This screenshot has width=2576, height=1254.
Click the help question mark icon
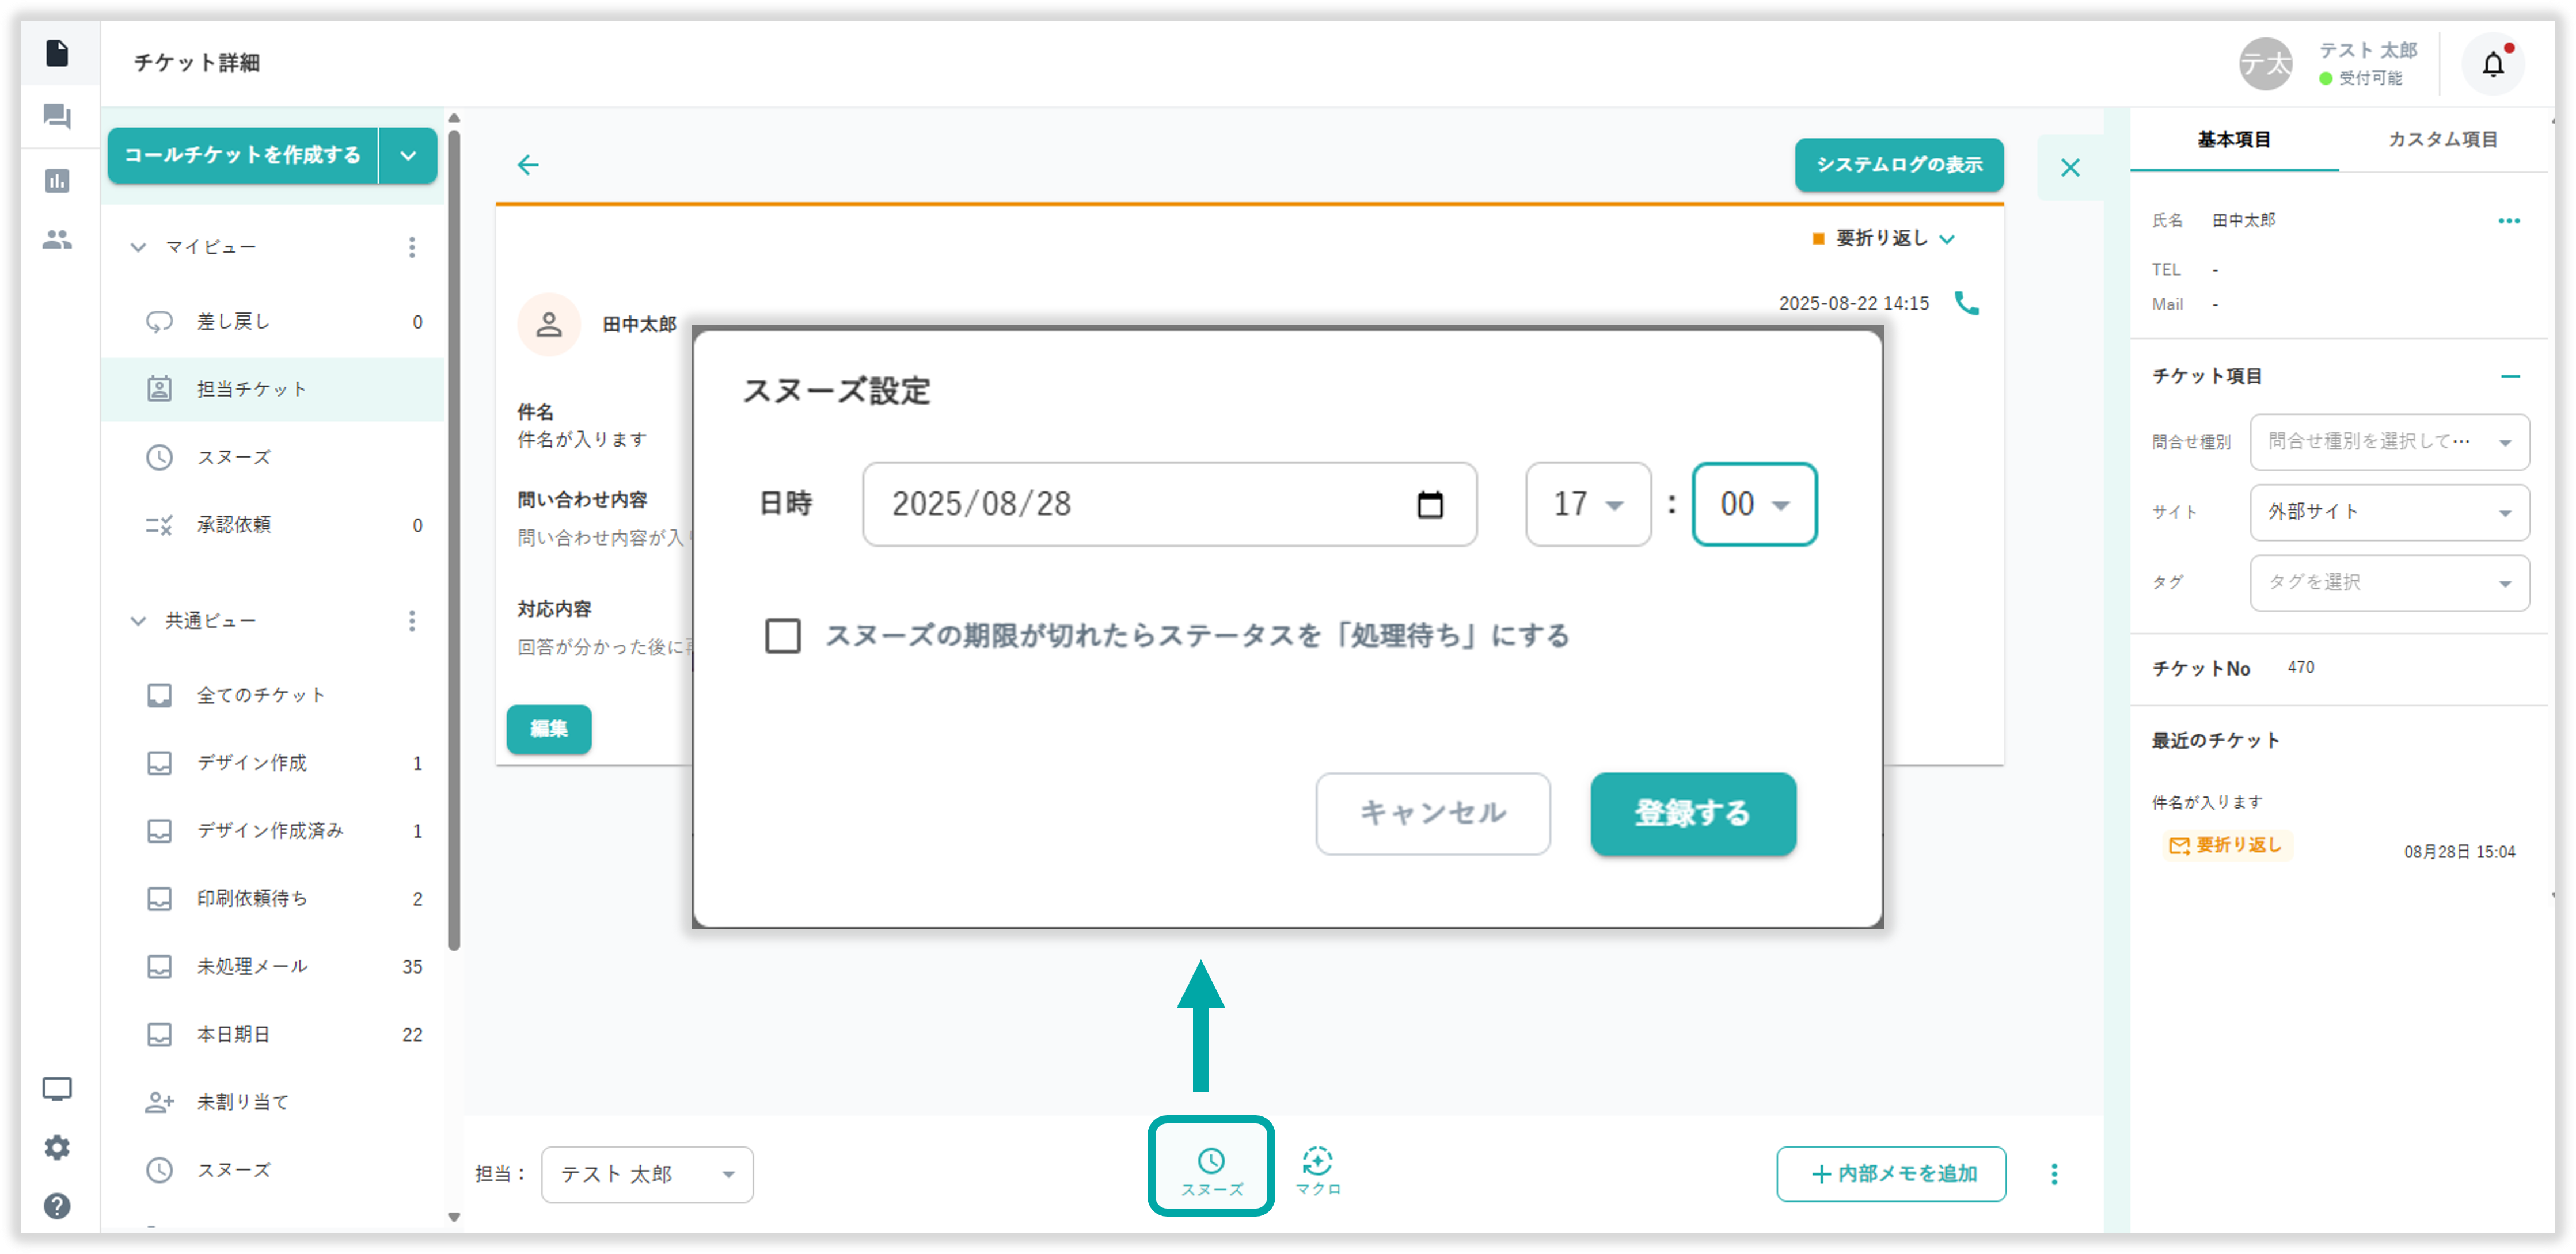pos(57,1206)
